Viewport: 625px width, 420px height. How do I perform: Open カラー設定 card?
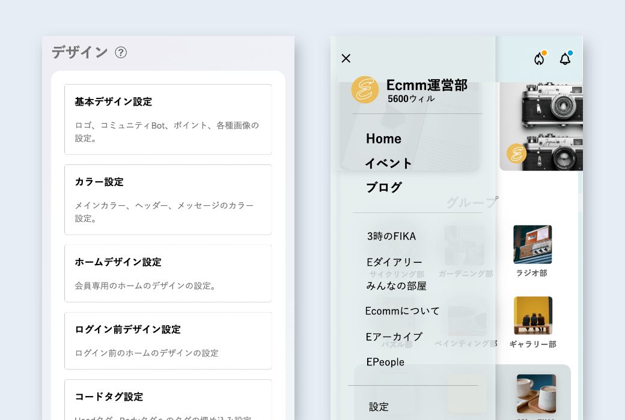pyautogui.click(x=168, y=199)
